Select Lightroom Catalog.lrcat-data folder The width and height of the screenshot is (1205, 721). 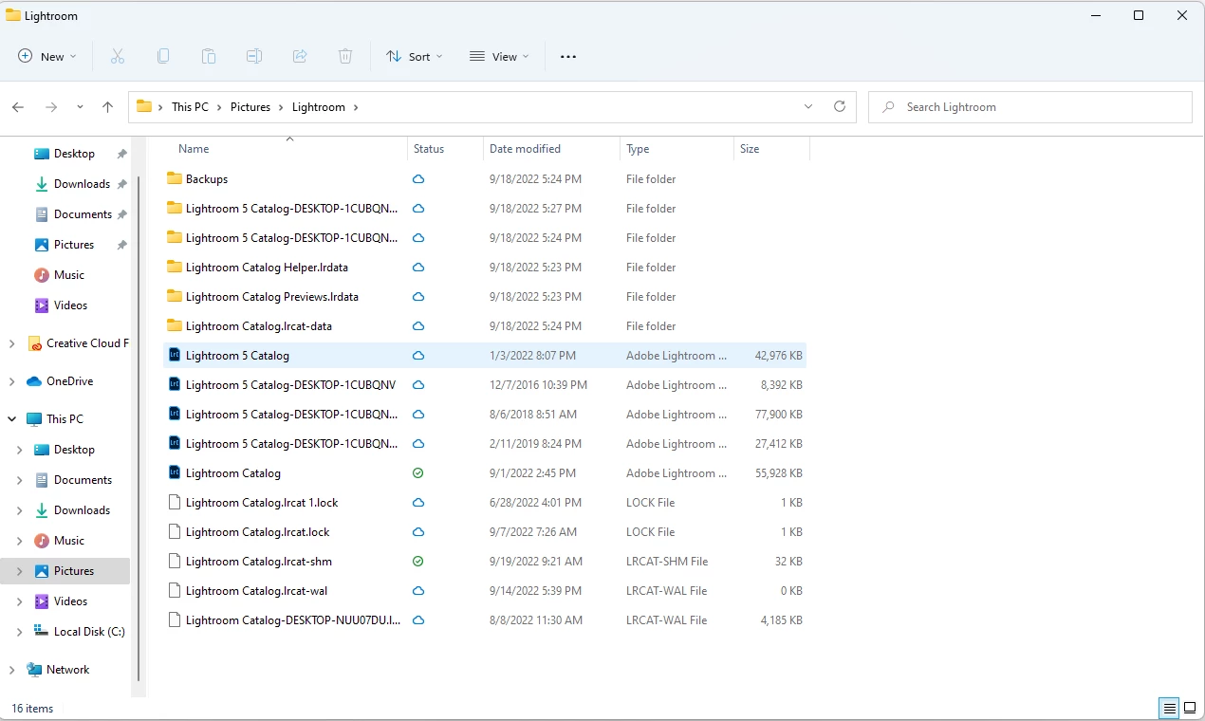pos(485,326)
